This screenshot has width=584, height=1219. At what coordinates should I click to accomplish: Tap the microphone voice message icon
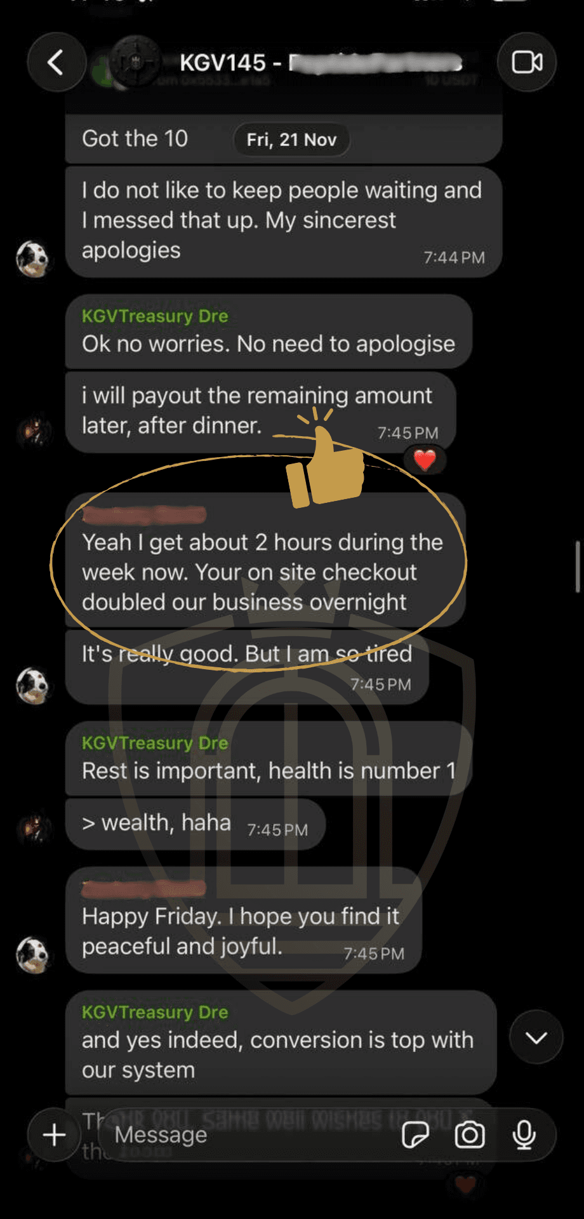524,1135
